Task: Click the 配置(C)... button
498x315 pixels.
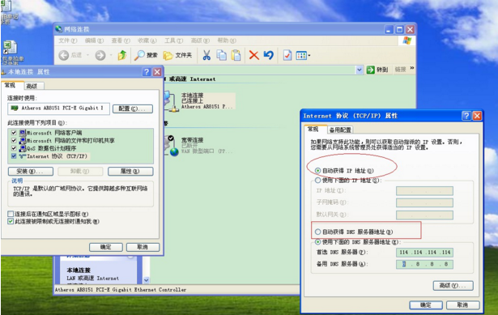Action: (133, 109)
